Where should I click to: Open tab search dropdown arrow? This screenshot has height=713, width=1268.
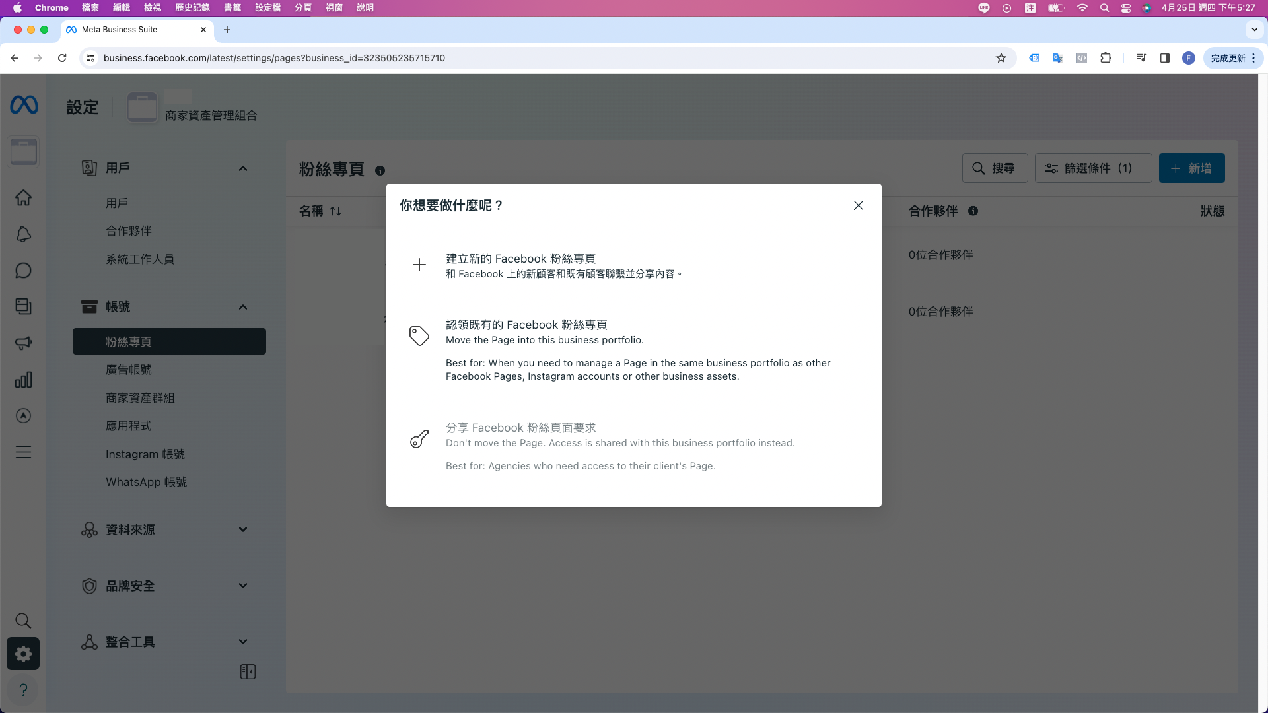click(x=1255, y=30)
